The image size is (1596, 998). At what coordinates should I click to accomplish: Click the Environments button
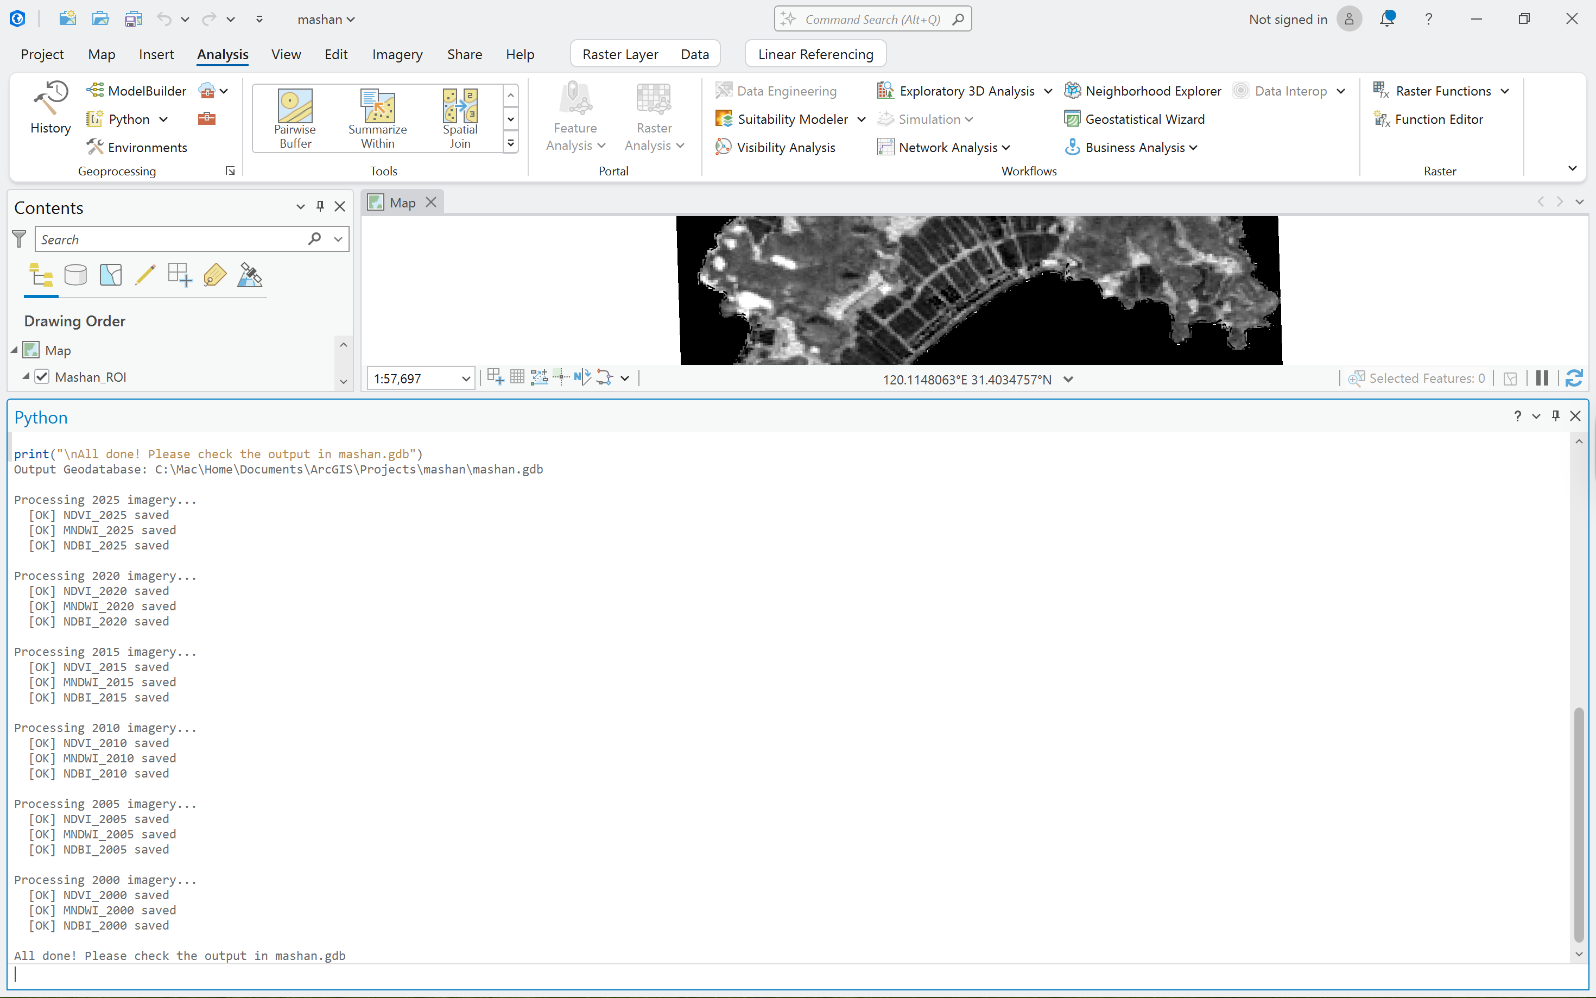137,147
